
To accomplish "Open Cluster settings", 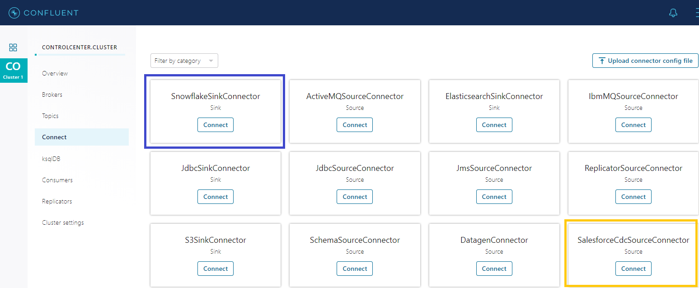I will click(63, 222).
